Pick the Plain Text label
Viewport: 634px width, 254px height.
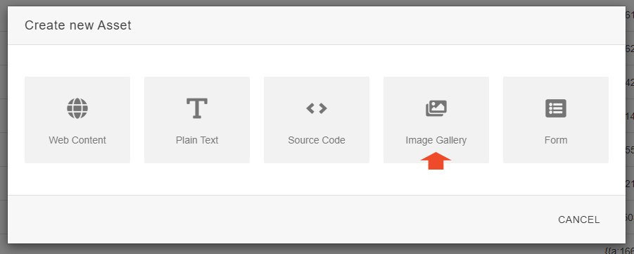coord(197,140)
